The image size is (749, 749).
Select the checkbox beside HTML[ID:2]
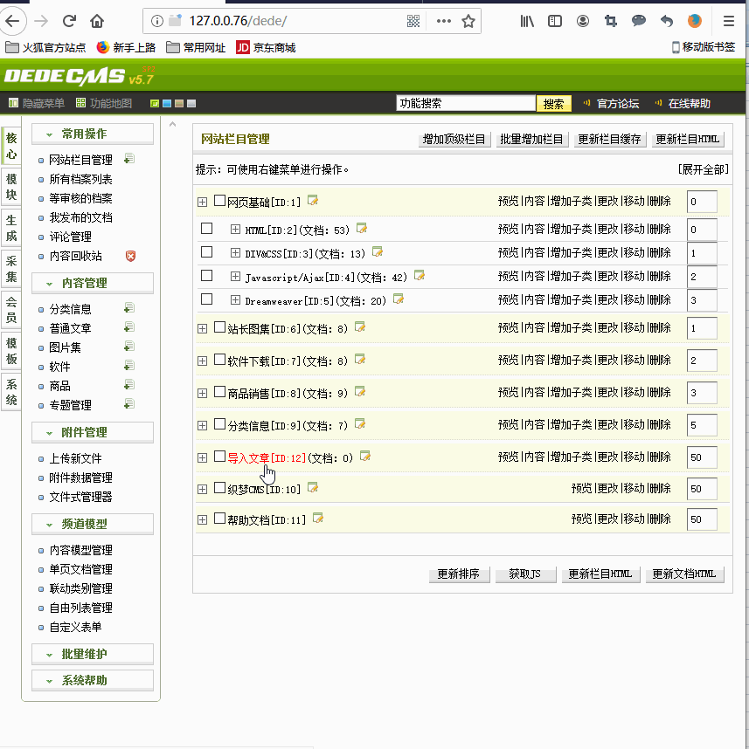tap(206, 230)
